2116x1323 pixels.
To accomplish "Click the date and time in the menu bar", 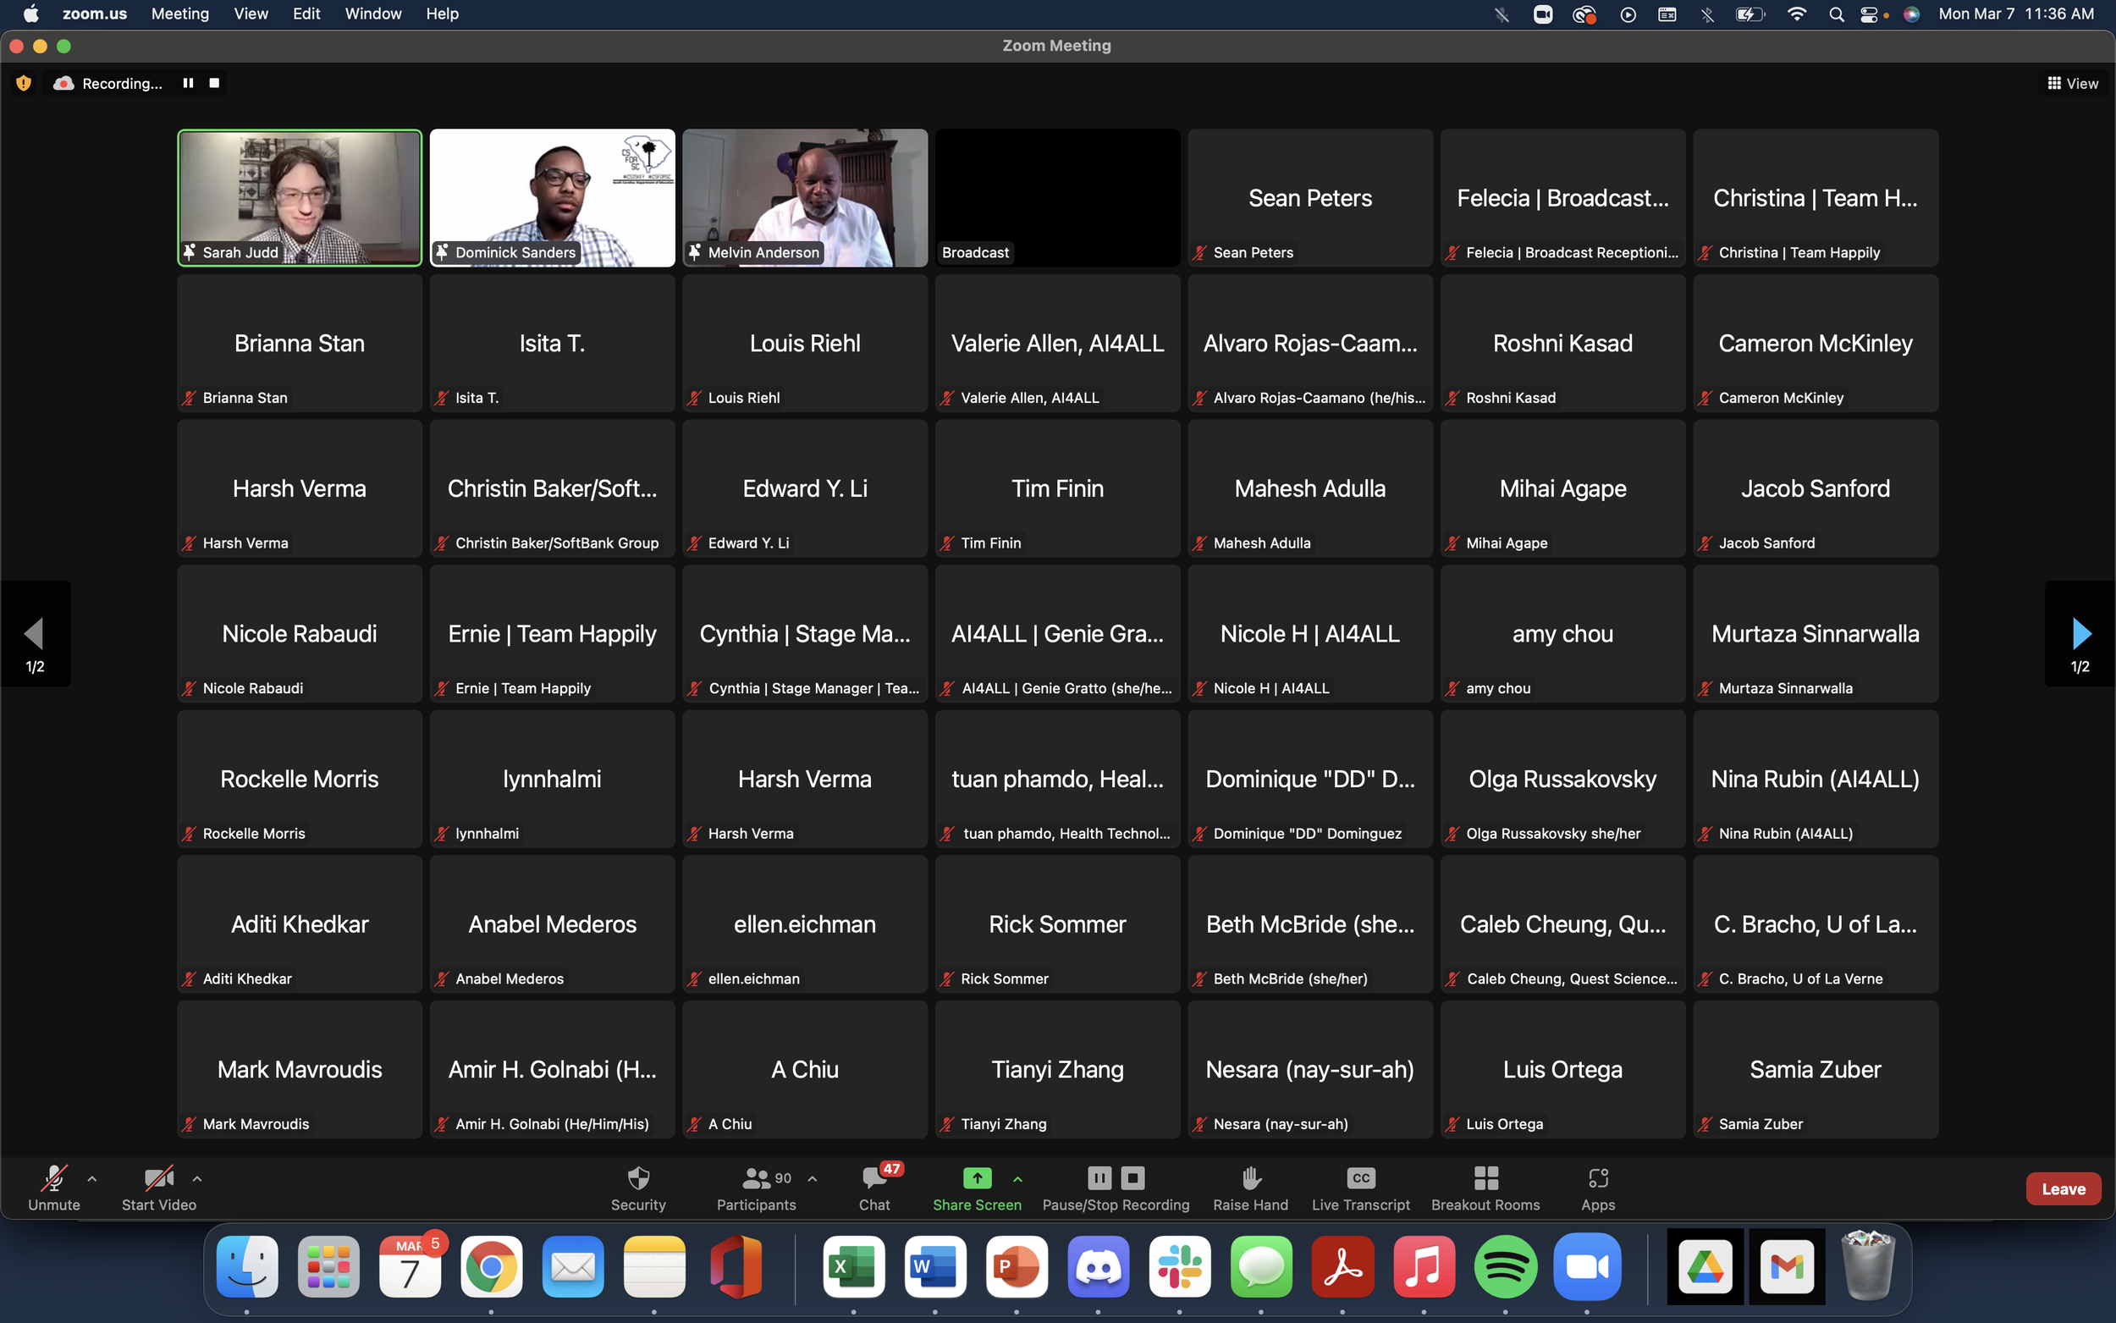I will tap(2016, 14).
